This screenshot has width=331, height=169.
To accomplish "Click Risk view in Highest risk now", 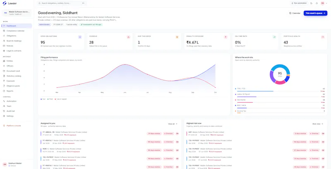I will pyautogui.click(x=318, y=124).
